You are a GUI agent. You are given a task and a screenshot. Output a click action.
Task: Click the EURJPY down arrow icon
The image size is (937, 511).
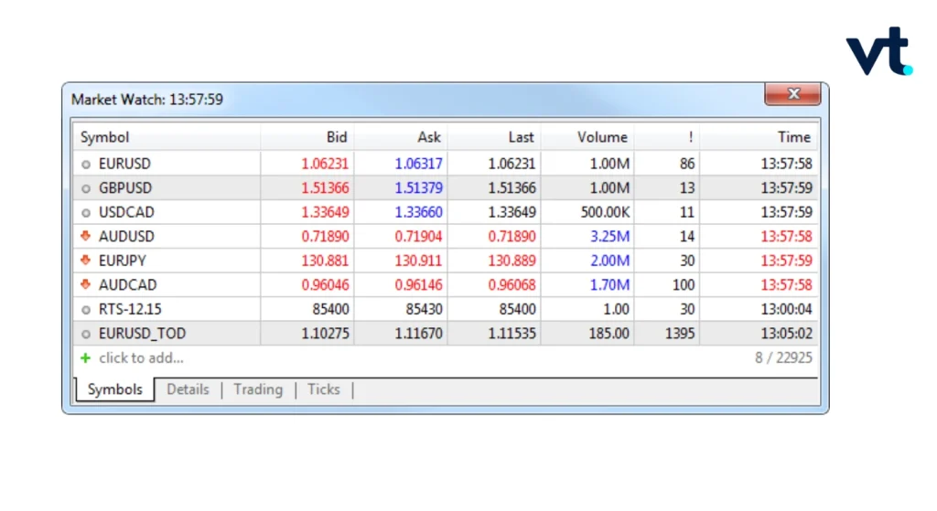coord(85,261)
